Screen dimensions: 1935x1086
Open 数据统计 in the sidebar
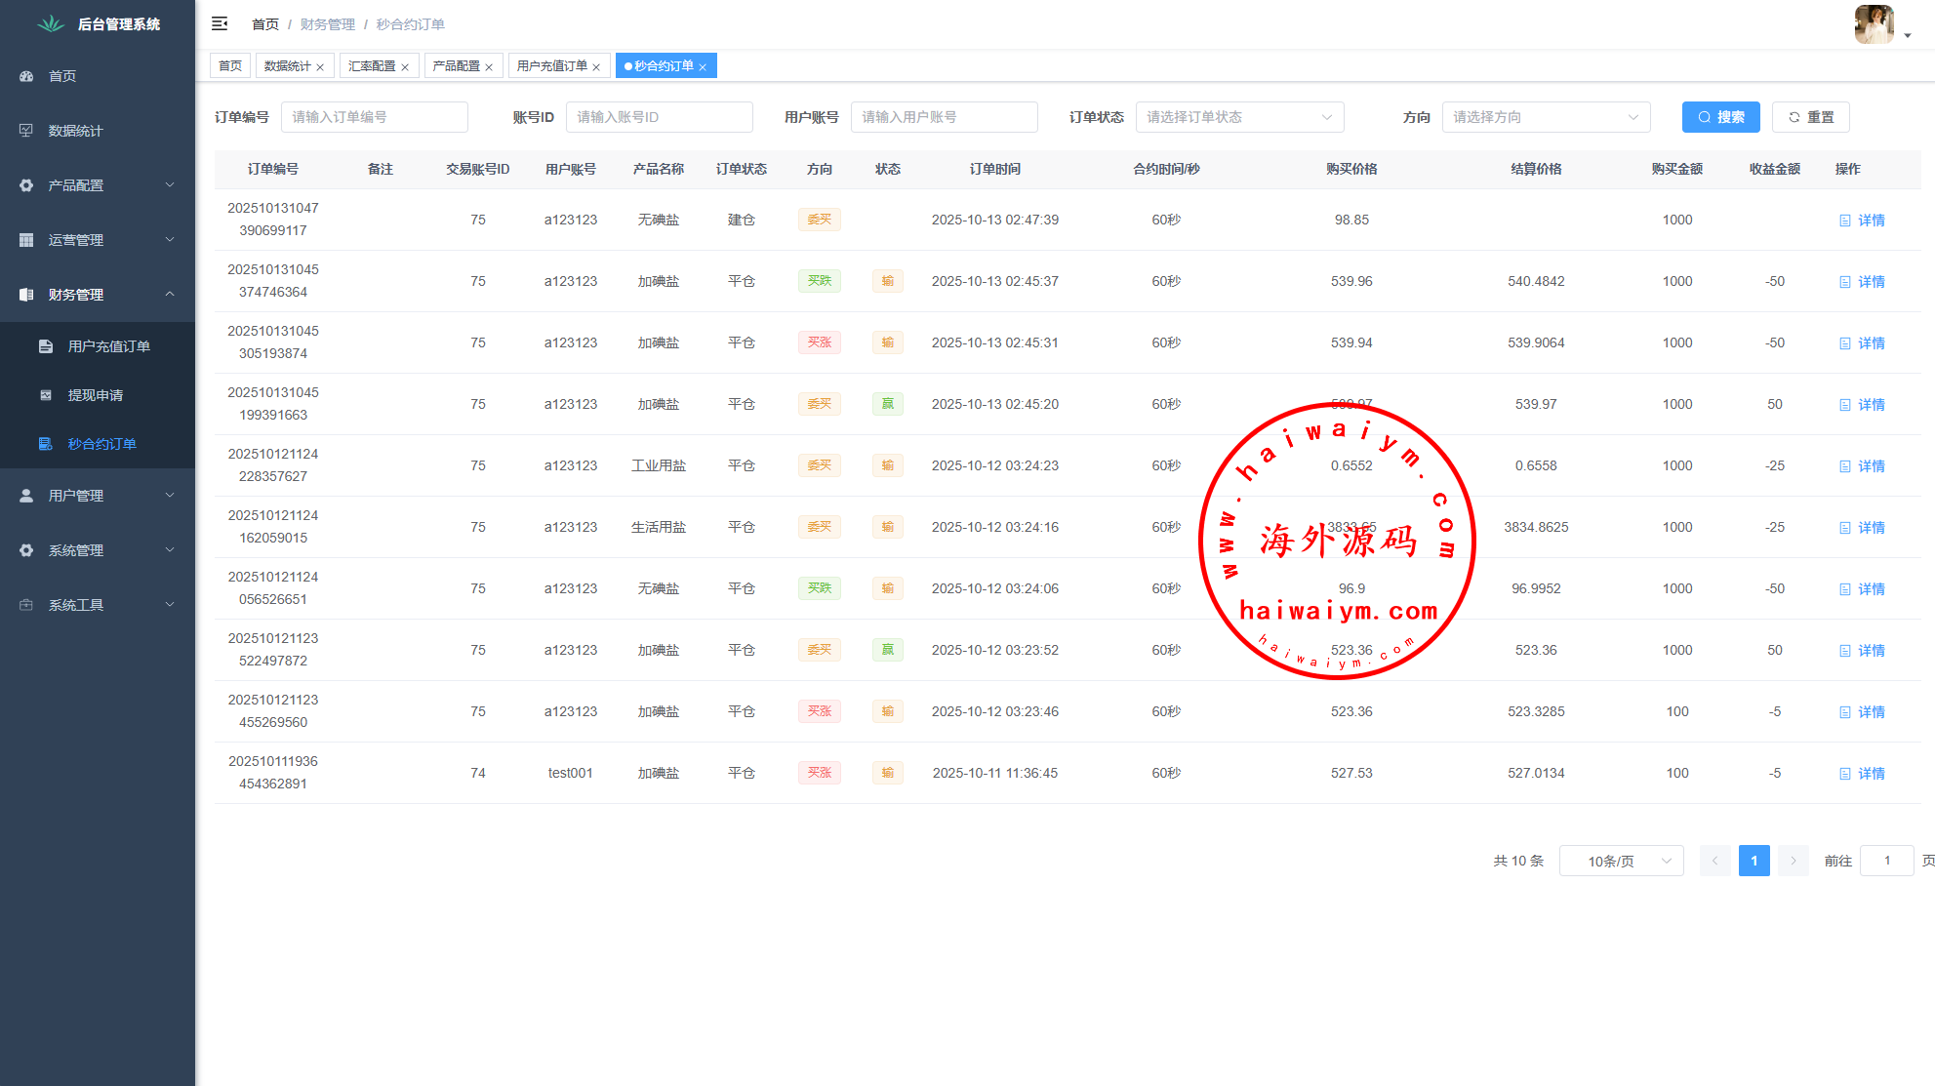click(x=75, y=131)
